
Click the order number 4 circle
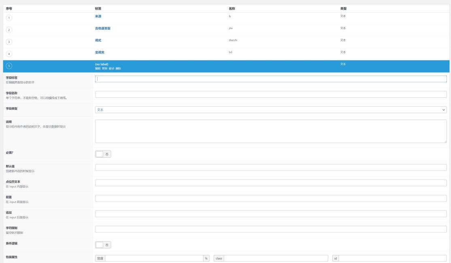coord(9,54)
